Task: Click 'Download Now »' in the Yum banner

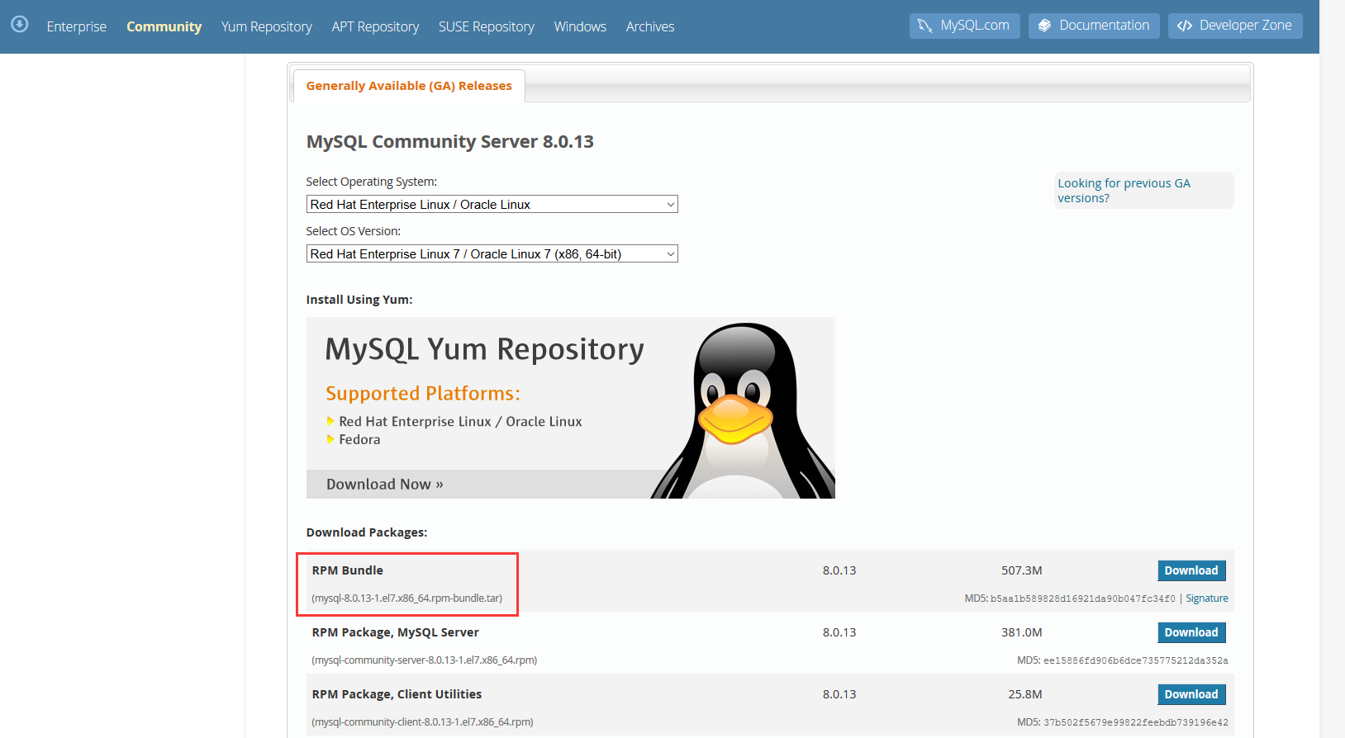Action: 385,485
